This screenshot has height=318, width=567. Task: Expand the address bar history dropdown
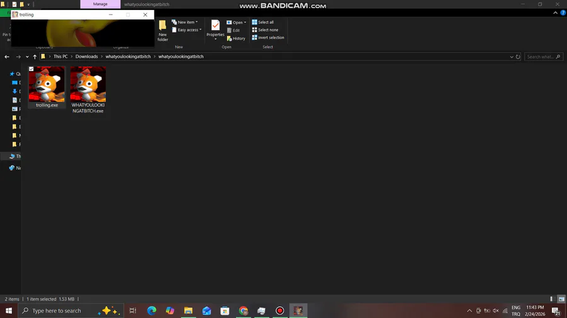coord(512,57)
